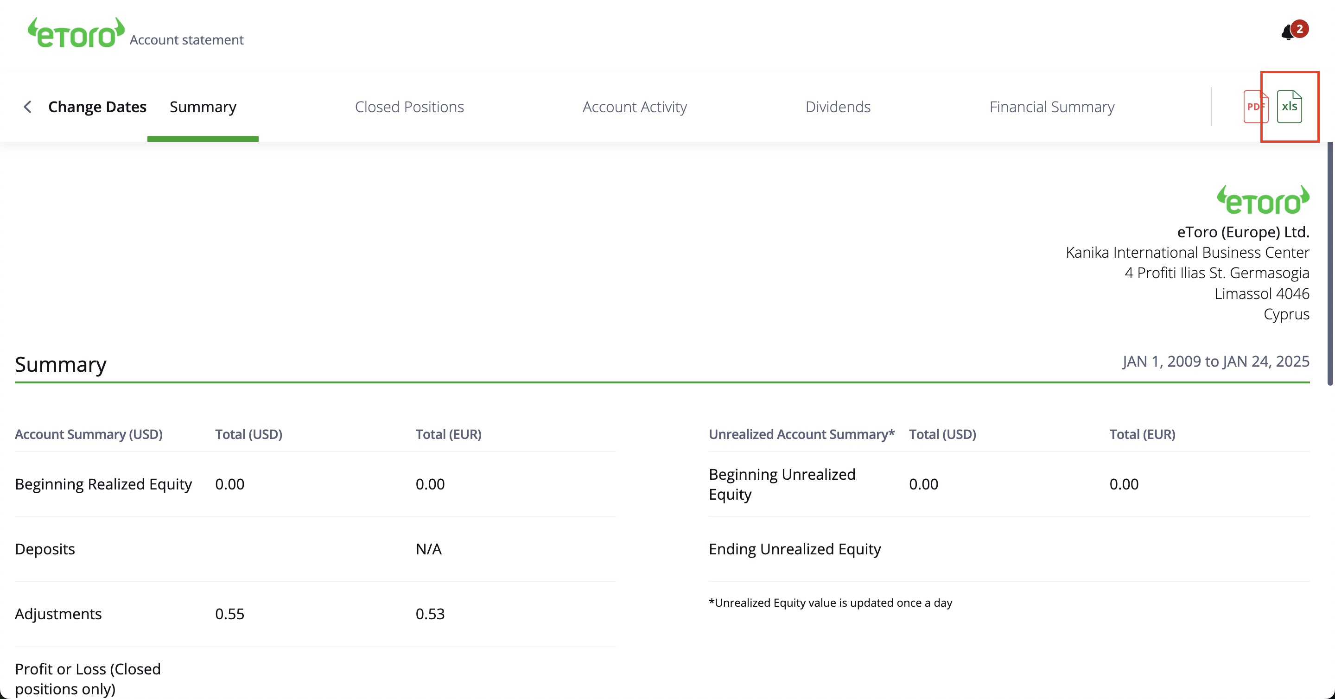The height and width of the screenshot is (699, 1335).
Task: Open the notifications bell
Action: [x=1288, y=32]
